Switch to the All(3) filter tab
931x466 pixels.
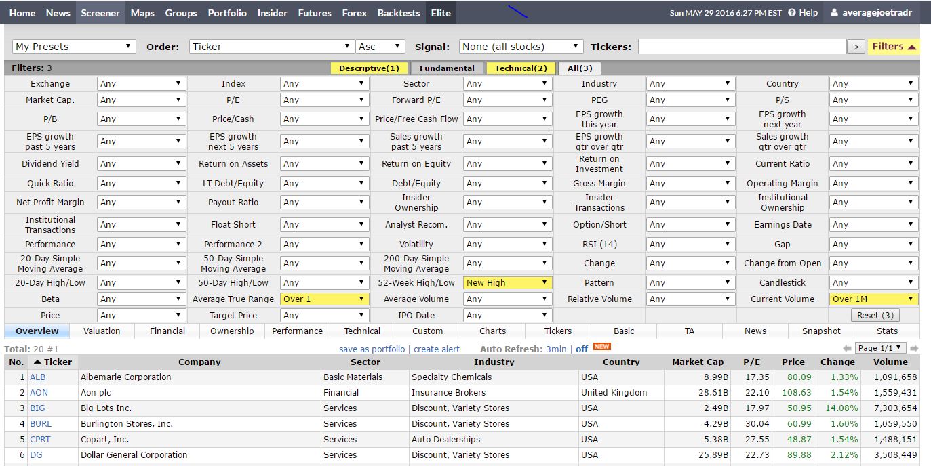(580, 68)
